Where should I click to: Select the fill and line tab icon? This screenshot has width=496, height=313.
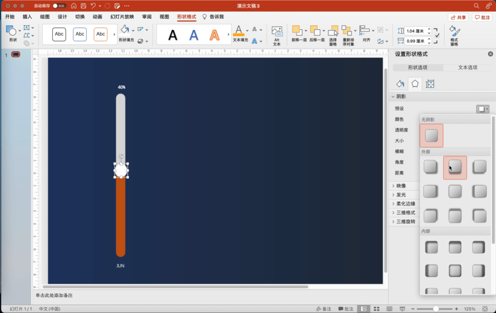tap(400, 84)
